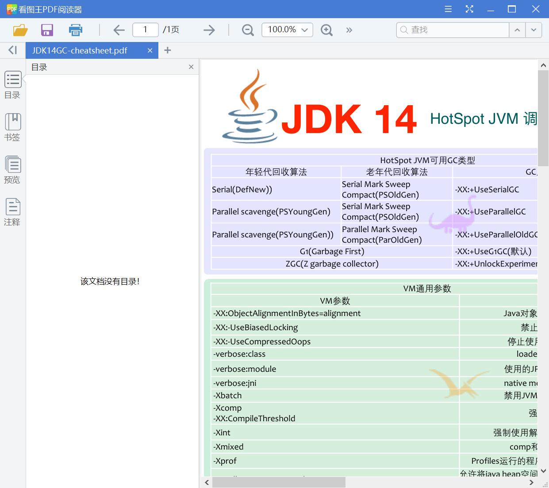Click the 查找 search box

click(x=453, y=30)
